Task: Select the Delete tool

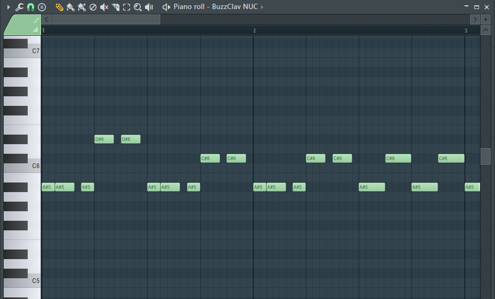Action: click(x=93, y=7)
